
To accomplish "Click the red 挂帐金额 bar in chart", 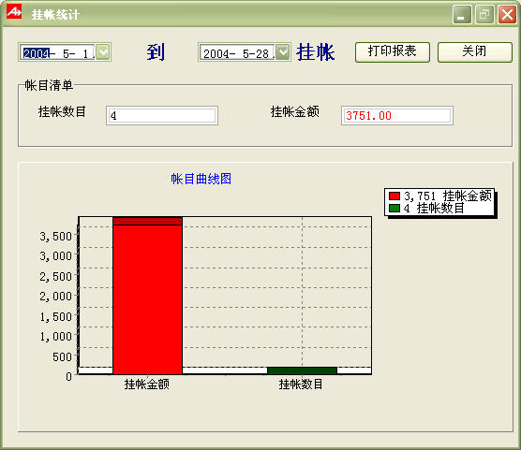I will point(147,296).
